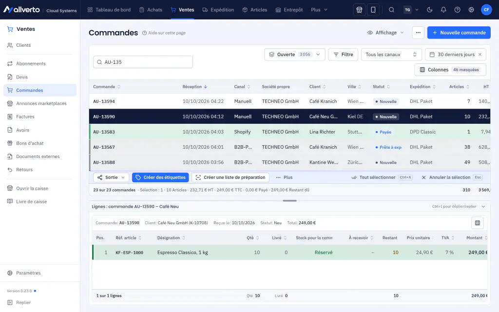Open line columns layout icon

(478, 223)
